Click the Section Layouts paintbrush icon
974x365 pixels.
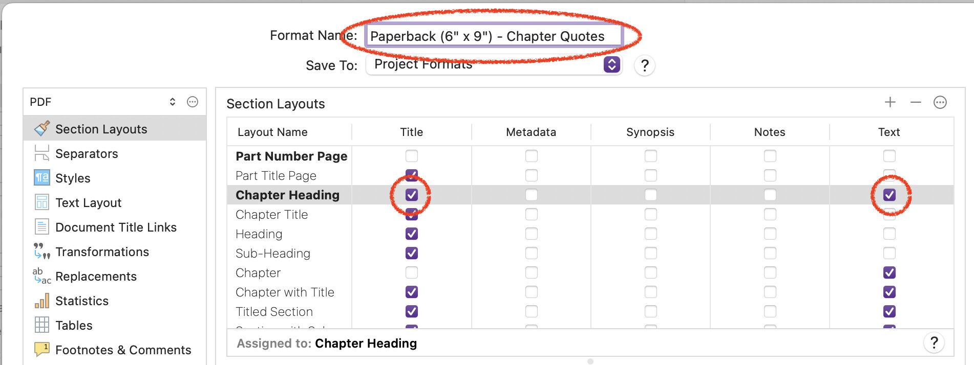point(41,128)
